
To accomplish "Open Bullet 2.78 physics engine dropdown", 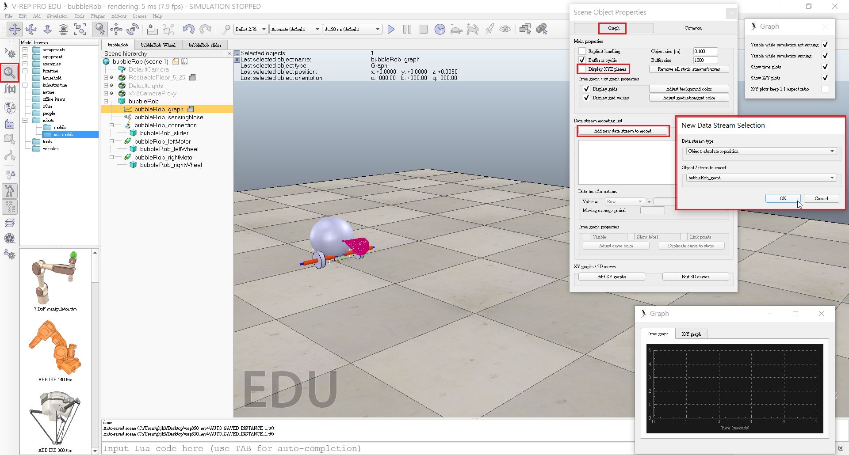I will (251, 29).
